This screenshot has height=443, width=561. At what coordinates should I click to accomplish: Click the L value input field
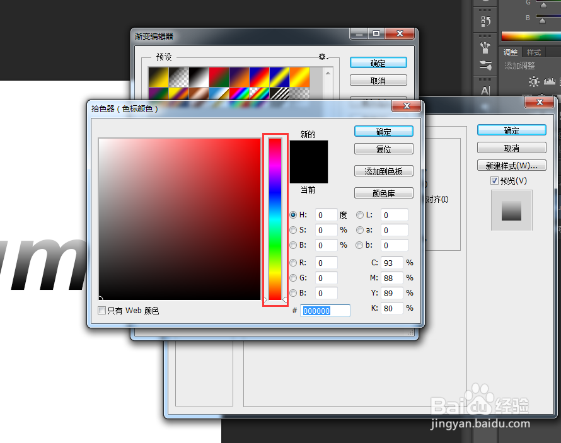point(394,215)
